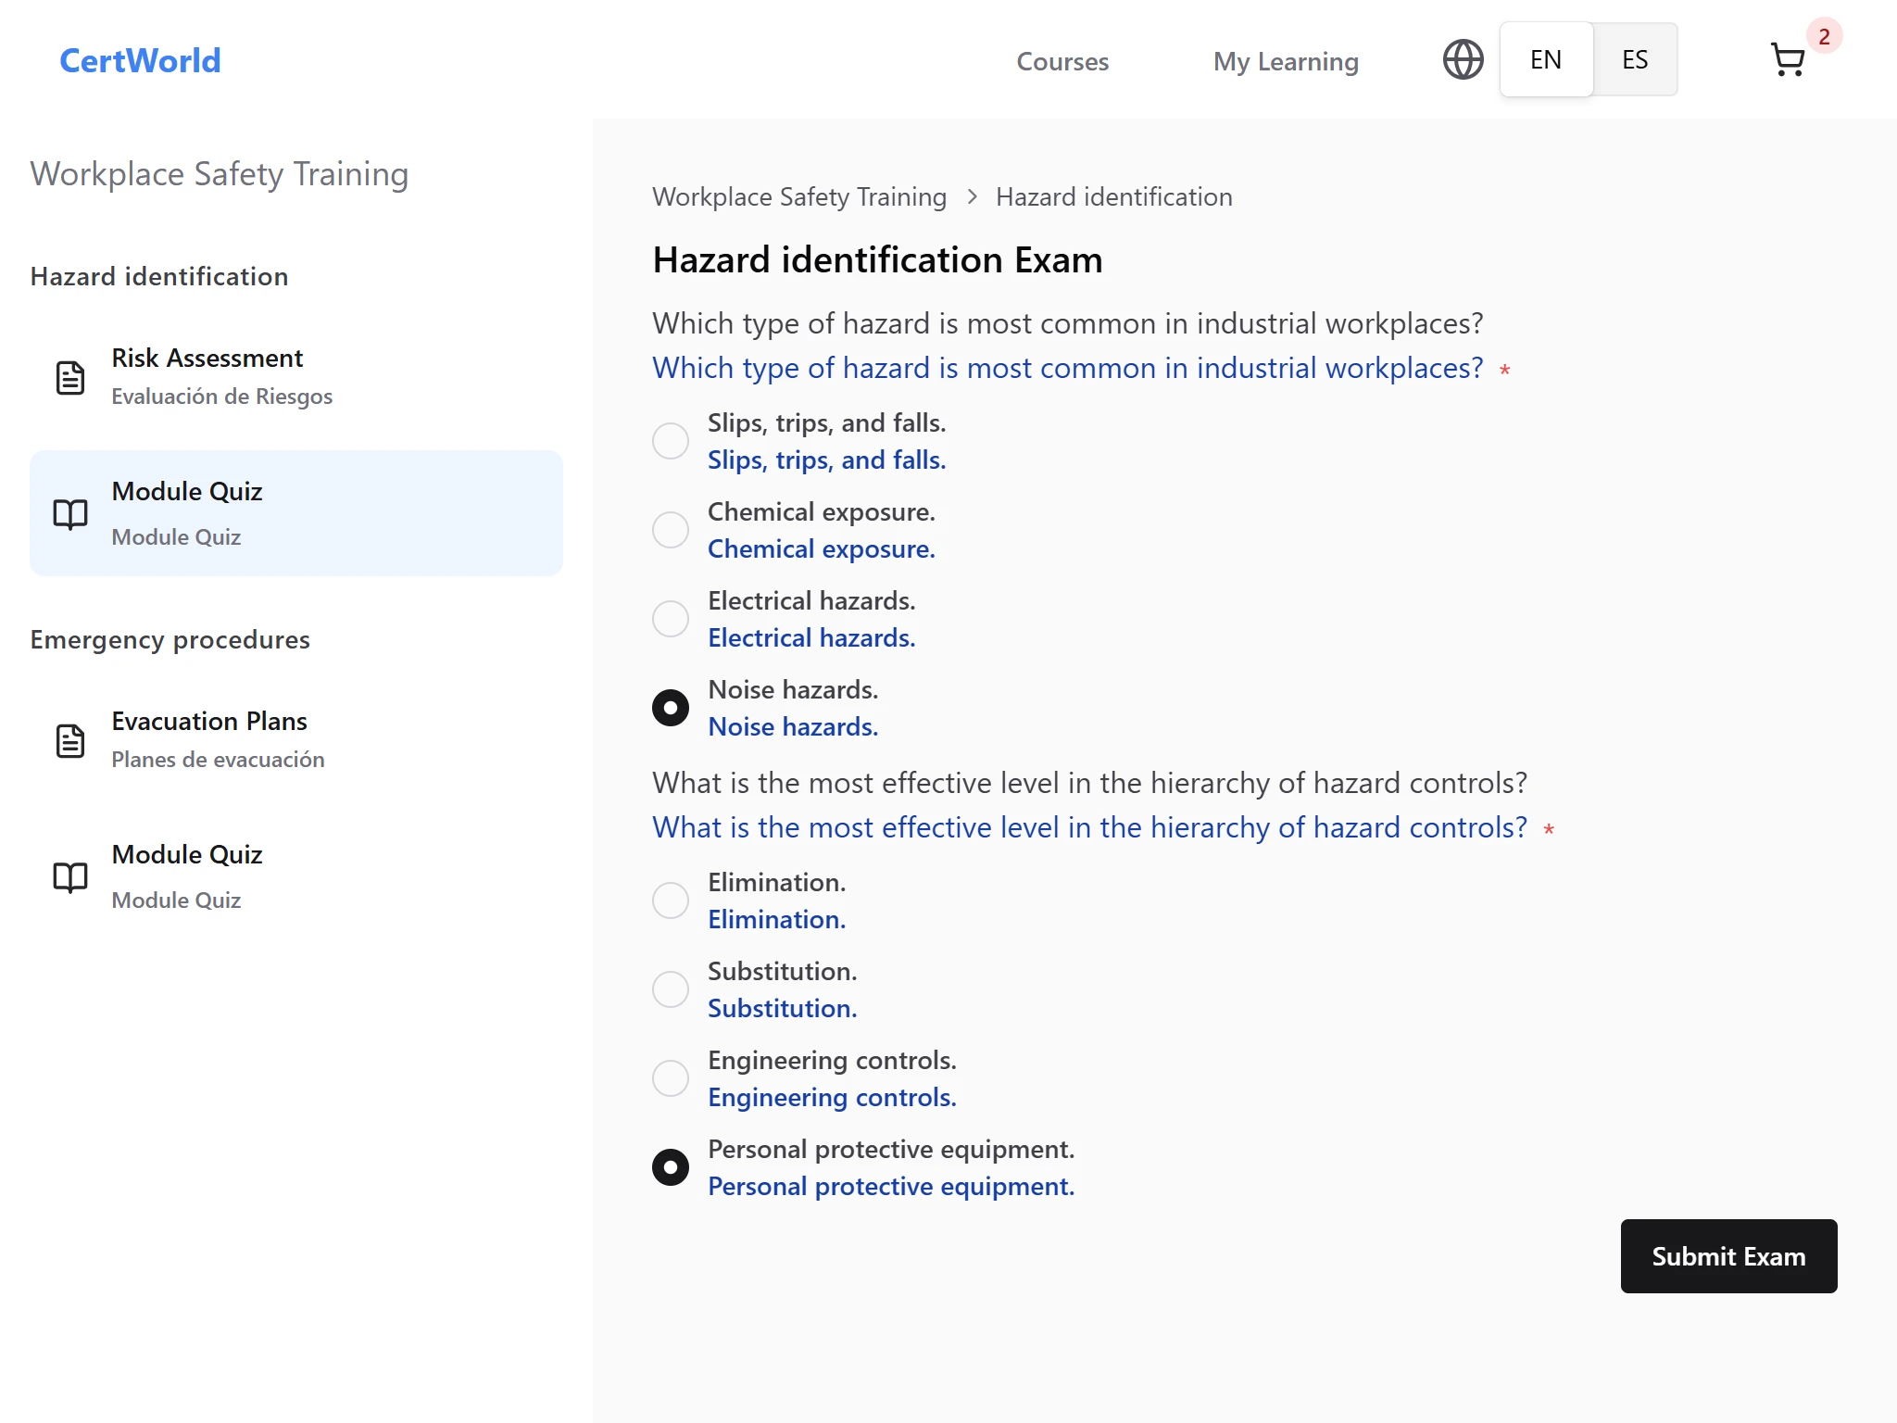The image size is (1897, 1423).
Task: Select the Slips, trips, and falls option
Action: click(x=671, y=441)
